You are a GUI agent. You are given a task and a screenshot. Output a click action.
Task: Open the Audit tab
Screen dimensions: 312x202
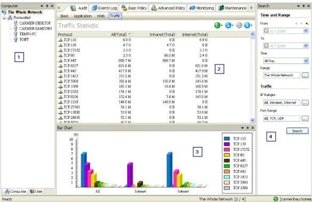79,8
